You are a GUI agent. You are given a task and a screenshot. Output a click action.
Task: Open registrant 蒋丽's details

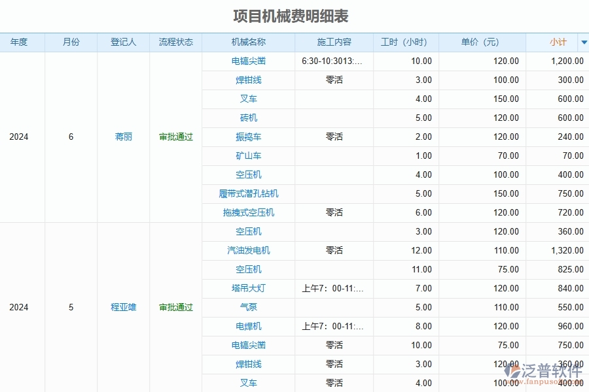pyautogui.click(x=123, y=137)
